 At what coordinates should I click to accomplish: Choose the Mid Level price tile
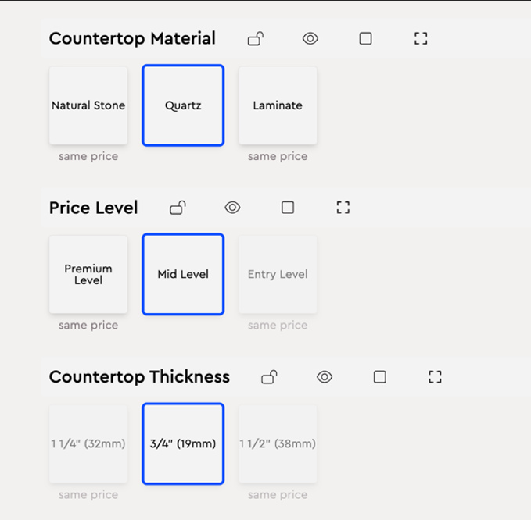tap(183, 274)
